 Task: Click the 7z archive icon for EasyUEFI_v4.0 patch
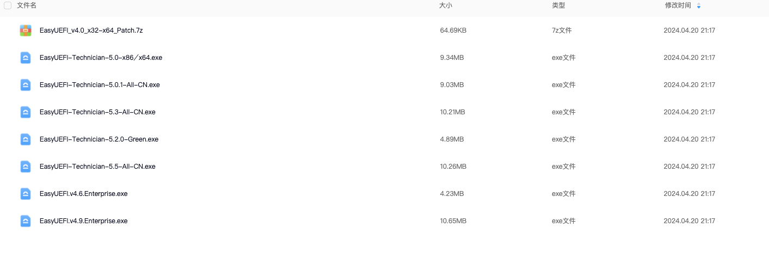(x=26, y=30)
